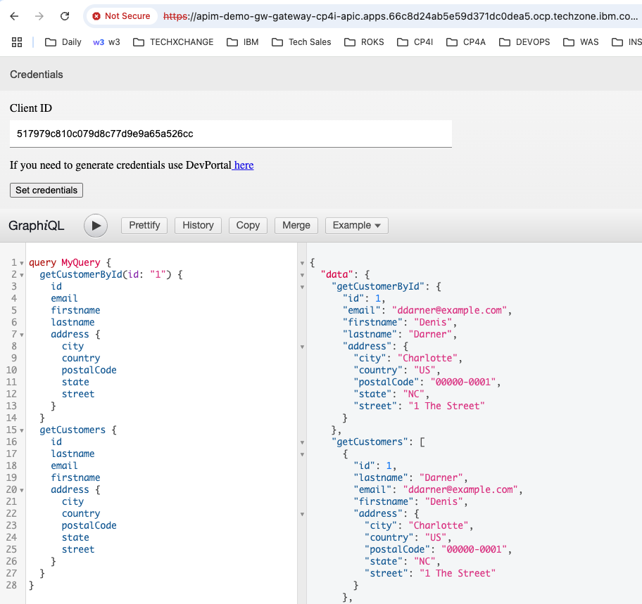The image size is (642, 604).
Task: Click the Prettify button
Action: tap(144, 225)
